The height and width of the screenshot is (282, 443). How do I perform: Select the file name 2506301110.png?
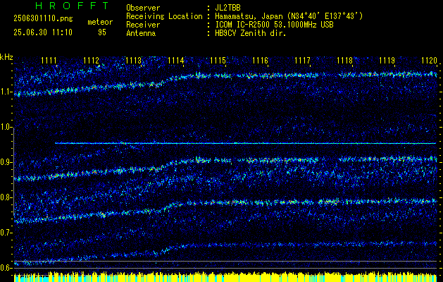(43, 19)
